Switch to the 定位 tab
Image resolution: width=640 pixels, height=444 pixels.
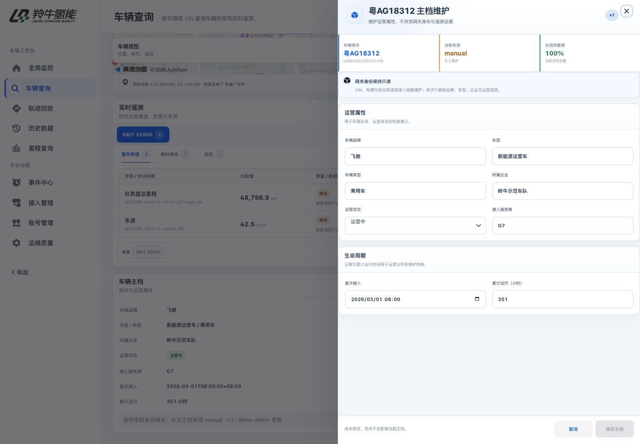pos(213,155)
